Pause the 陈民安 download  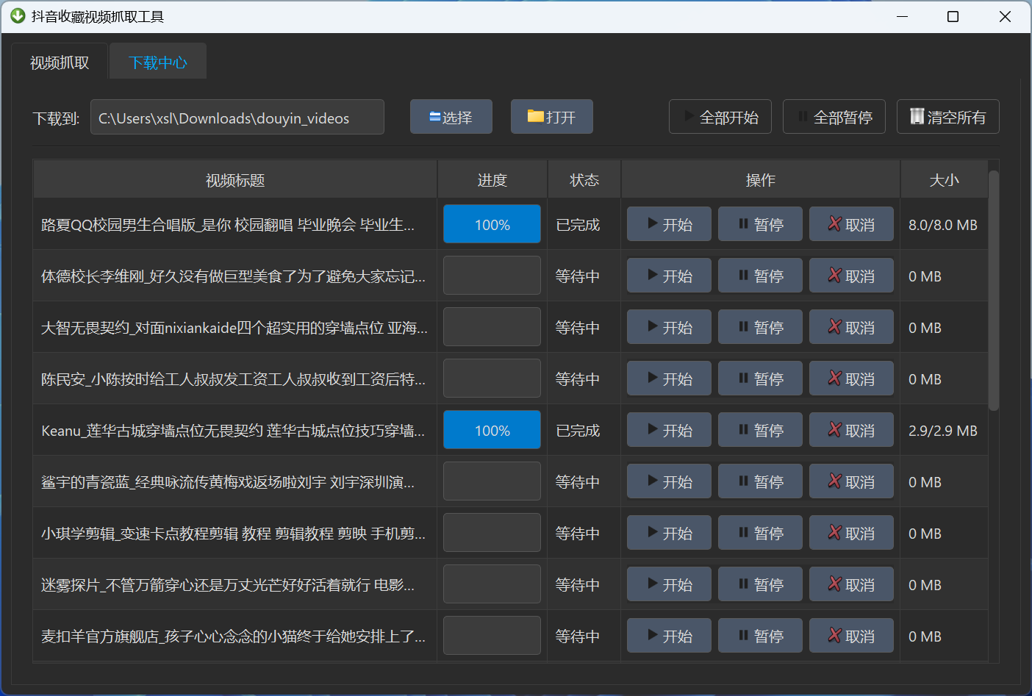click(x=760, y=378)
